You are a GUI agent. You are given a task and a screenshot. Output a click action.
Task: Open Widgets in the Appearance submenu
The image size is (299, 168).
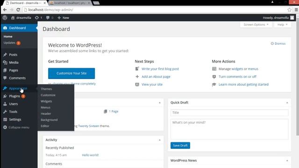pos(46,101)
